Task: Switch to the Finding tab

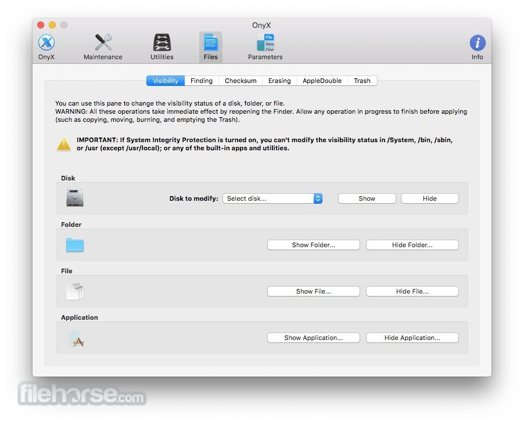Action: 202,81
